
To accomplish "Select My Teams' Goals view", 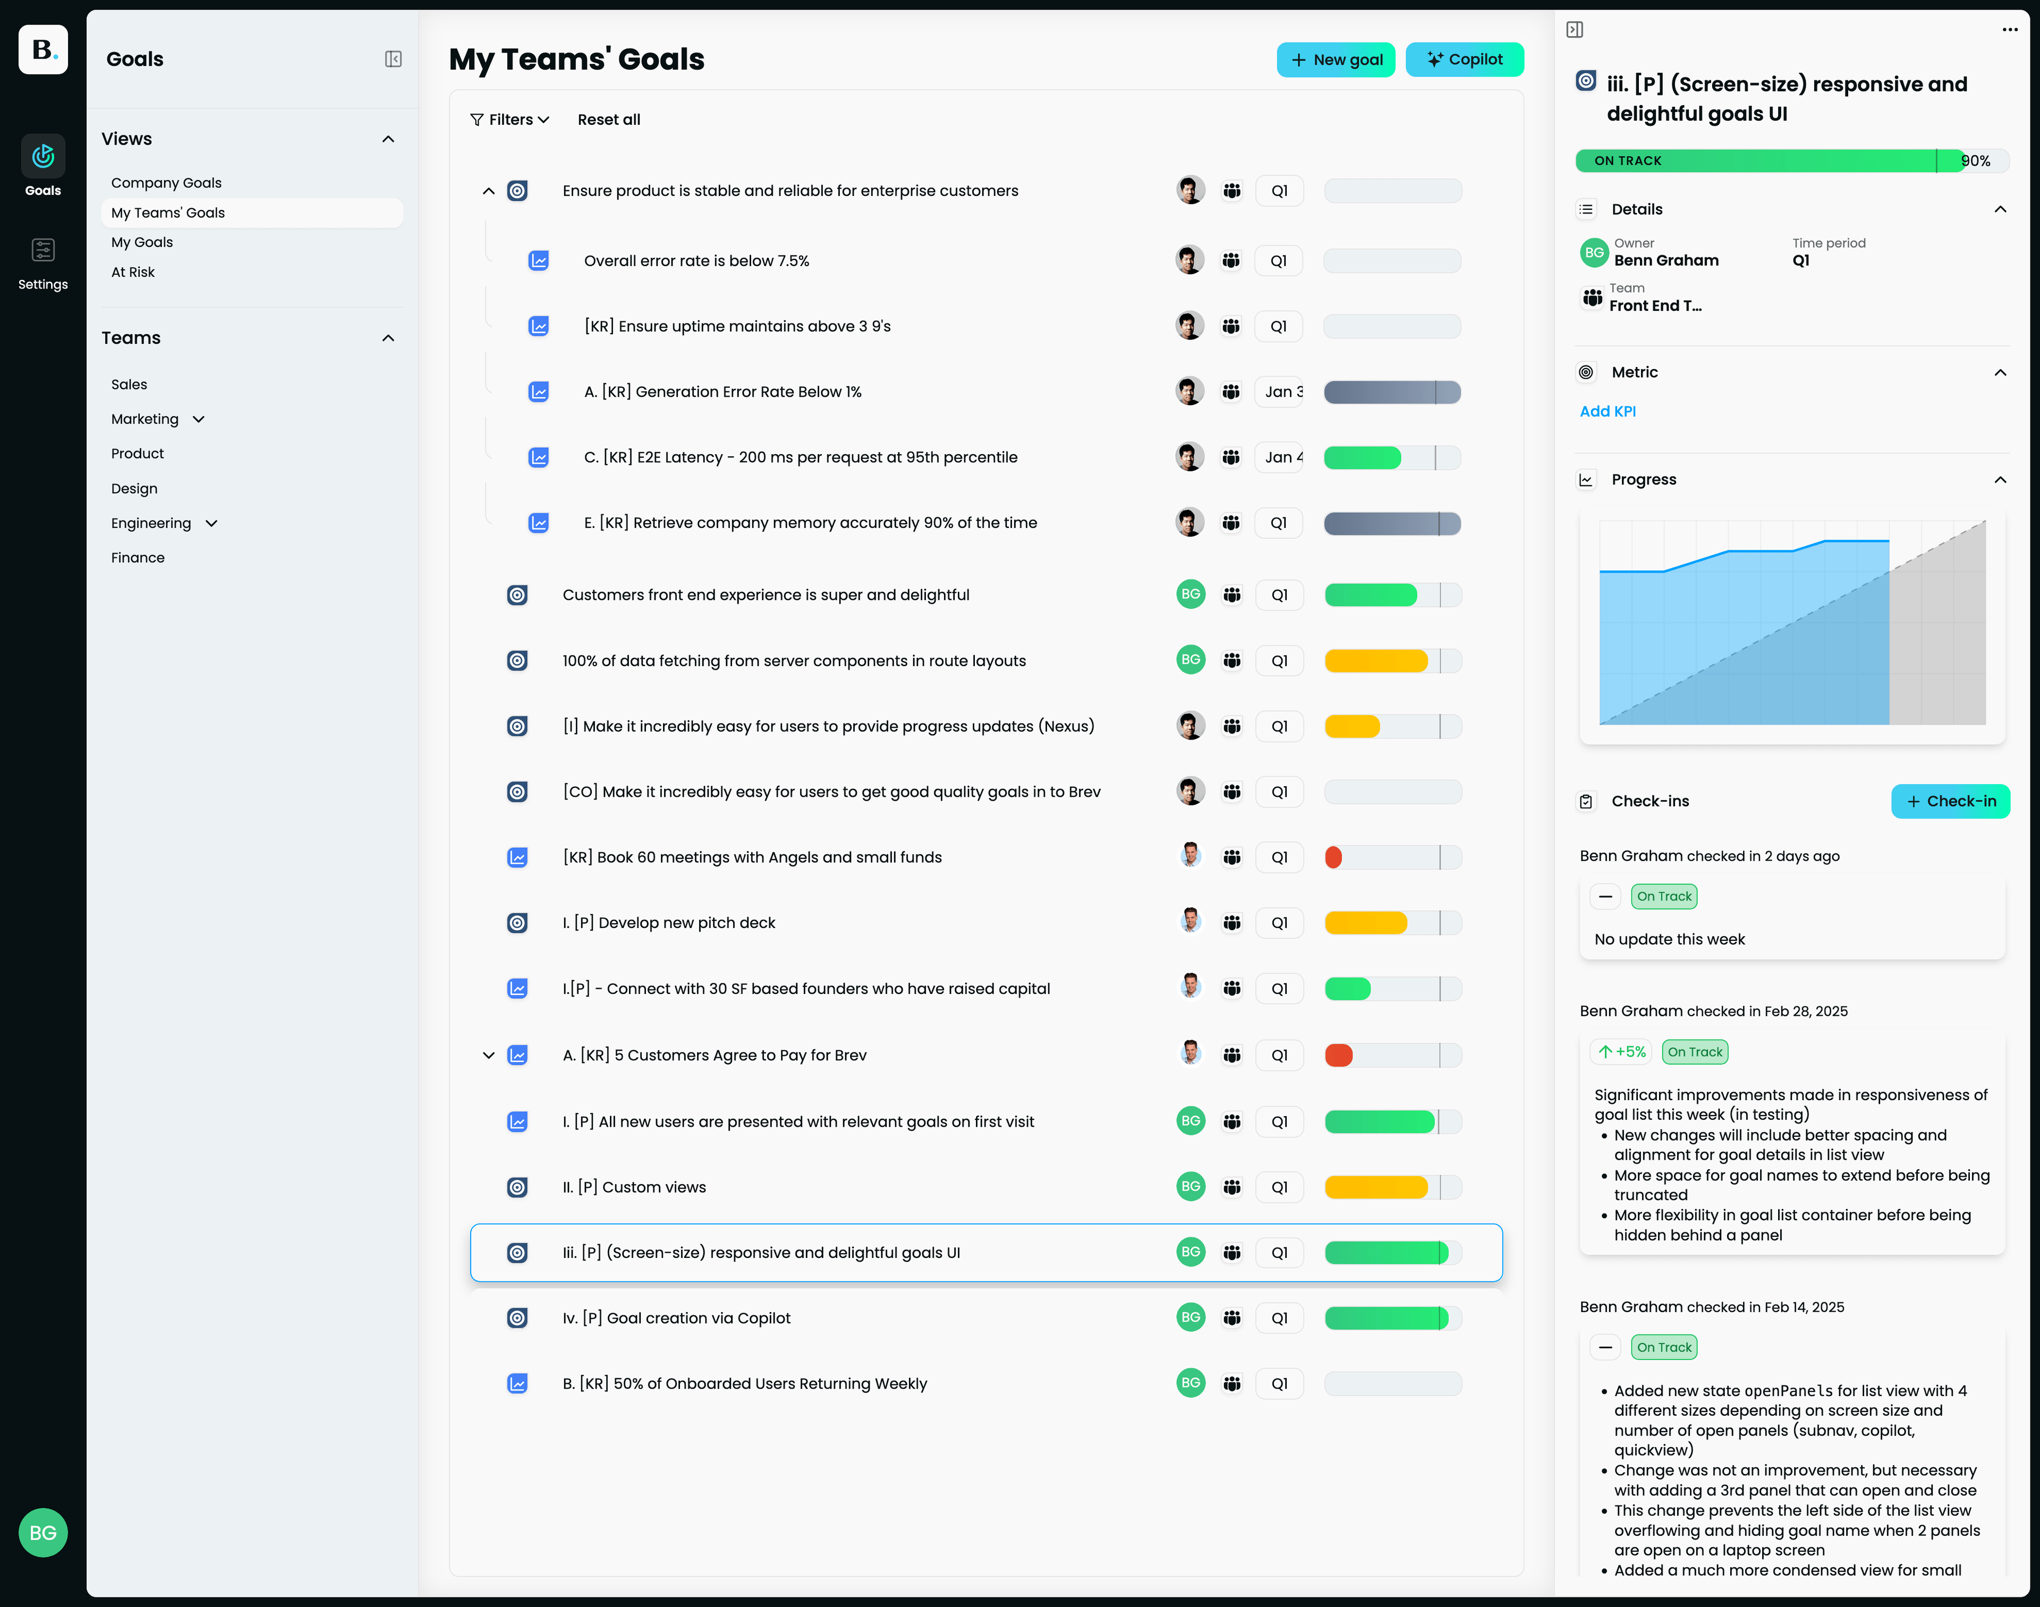I will point(252,212).
